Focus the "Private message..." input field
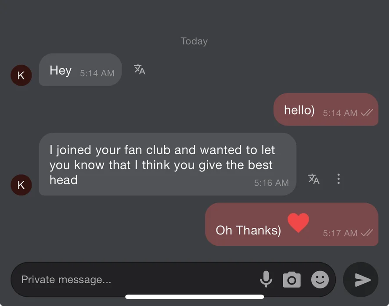Screen dimensions: 389x306 (x=132, y=280)
